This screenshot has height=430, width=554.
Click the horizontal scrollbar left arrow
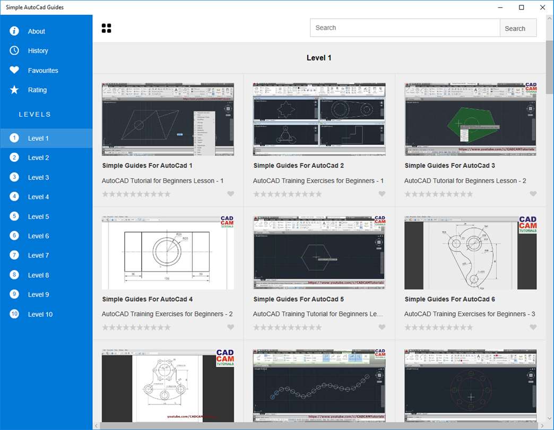click(96, 426)
